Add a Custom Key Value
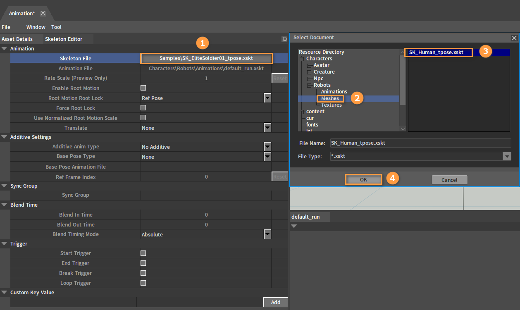Image resolution: width=520 pixels, height=310 pixels. pos(276,302)
